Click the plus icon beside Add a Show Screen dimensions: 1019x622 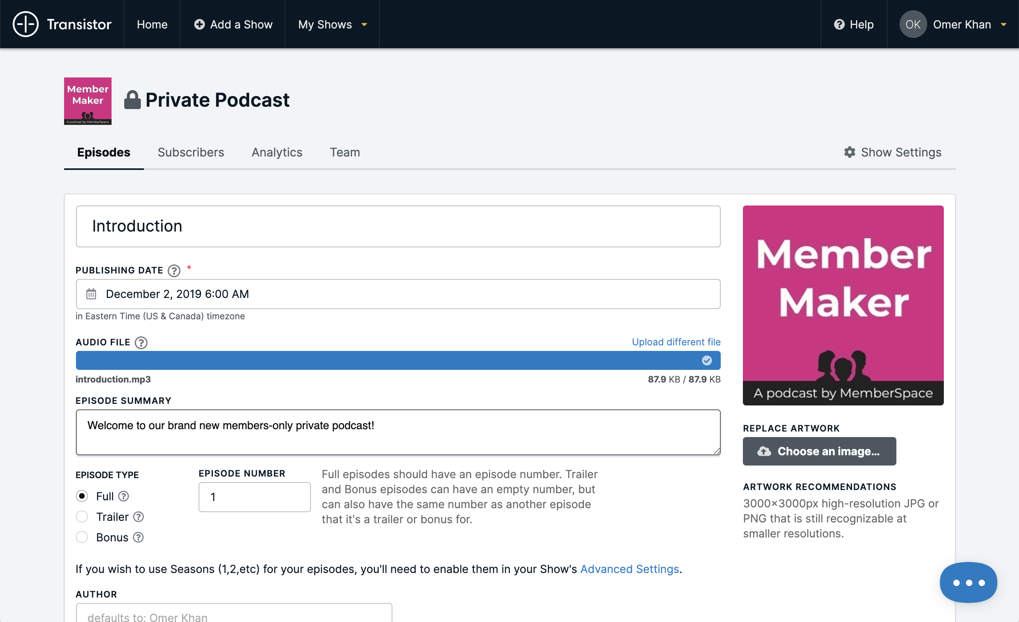click(199, 25)
